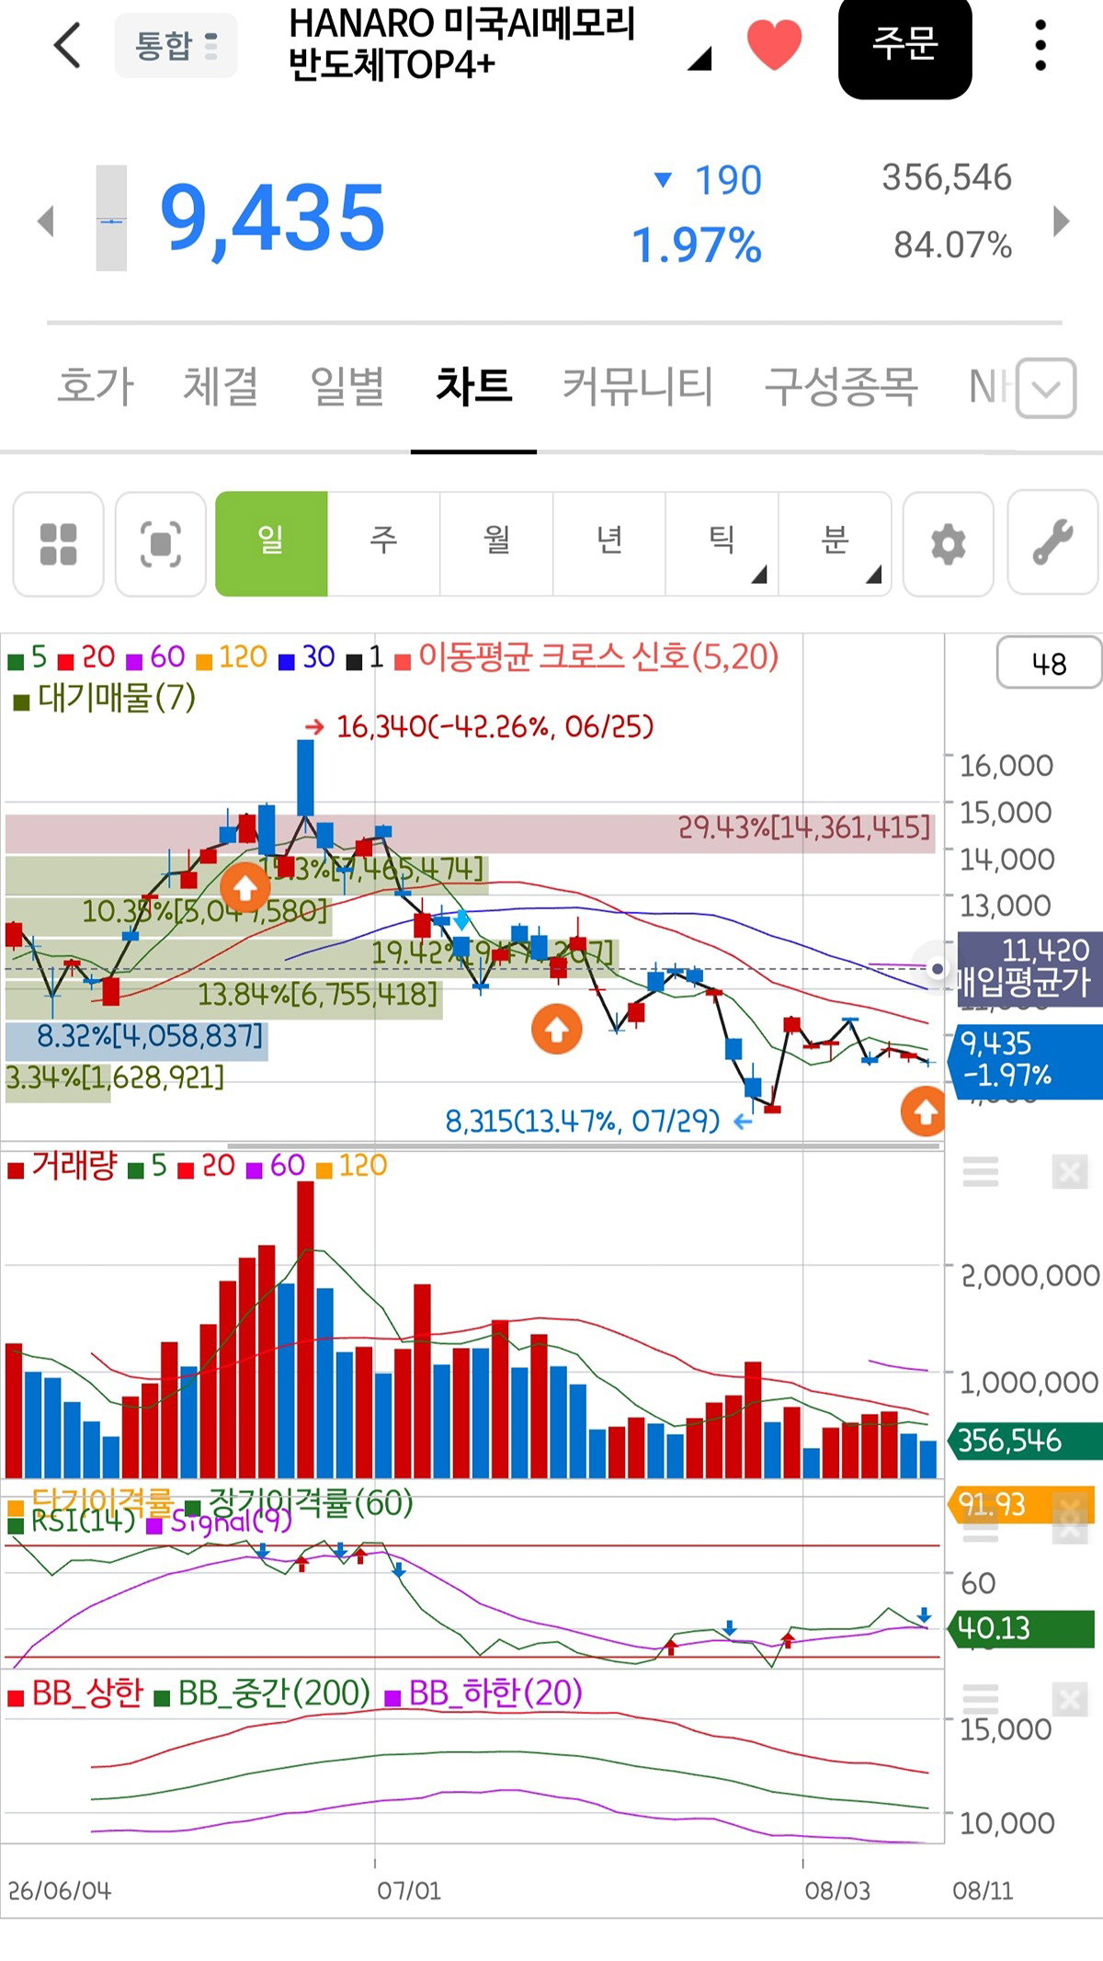The image size is (1103, 1961).
Task: Open the 분 minute interval dropdown
Action: click(835, 543)
